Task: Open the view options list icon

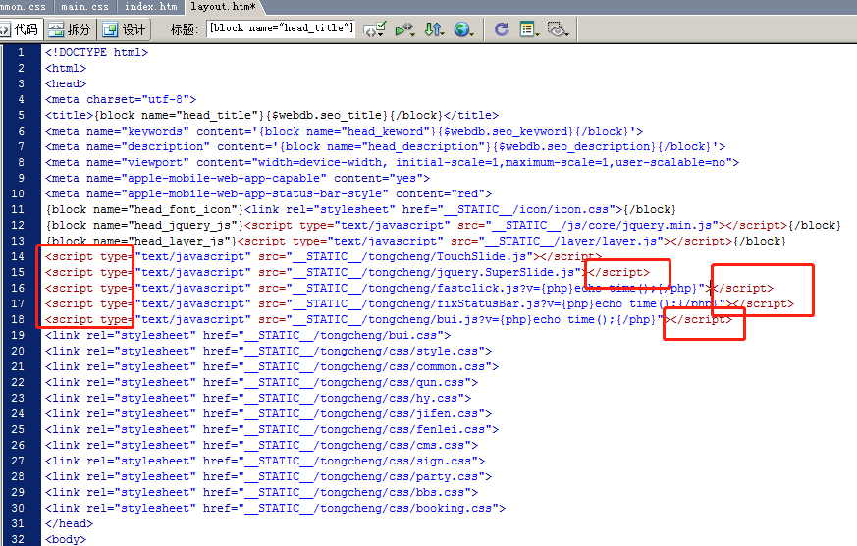Action: 529,29
